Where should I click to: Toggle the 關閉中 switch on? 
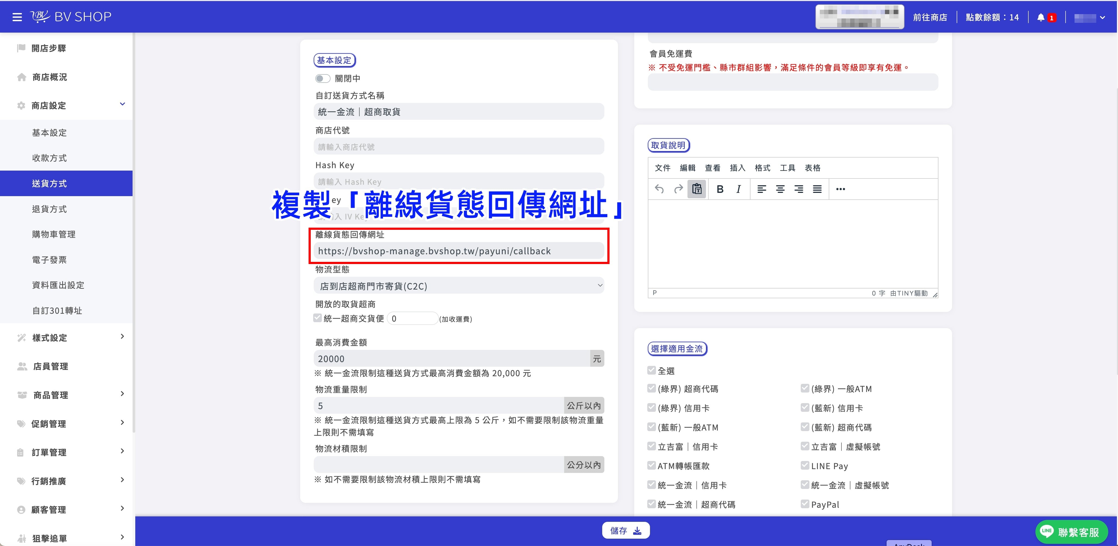[322, 79]
